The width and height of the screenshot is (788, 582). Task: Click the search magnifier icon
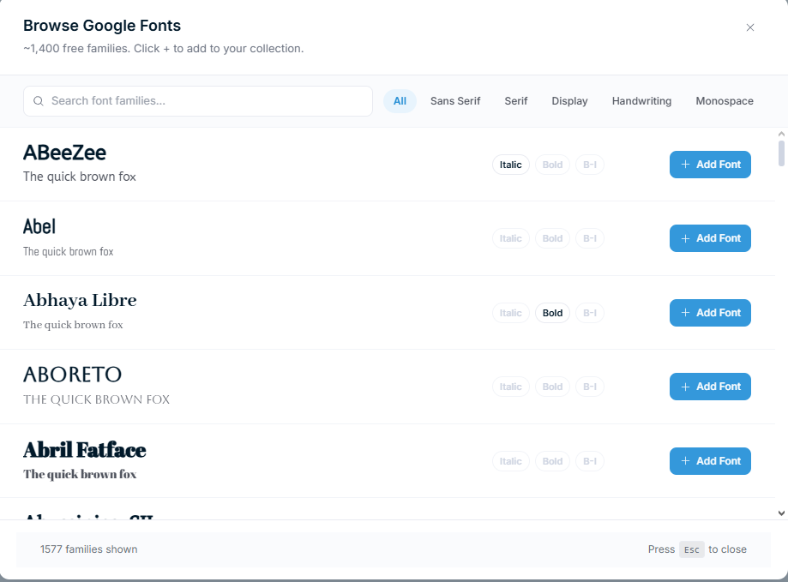39,101
